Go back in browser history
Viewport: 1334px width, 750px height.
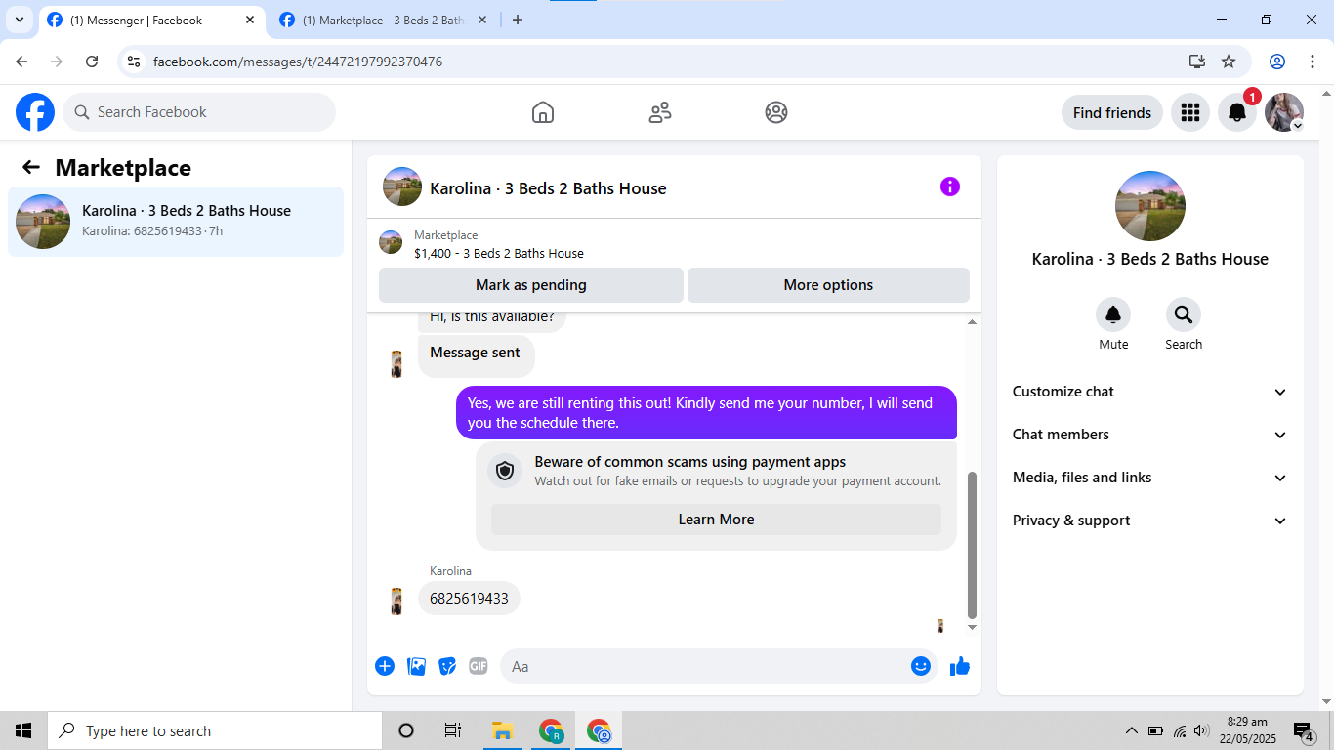[21, 62]
